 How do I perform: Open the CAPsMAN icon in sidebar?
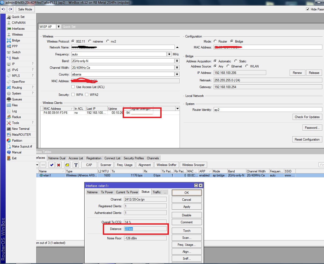pyautogui.click(x=9, y=23)
